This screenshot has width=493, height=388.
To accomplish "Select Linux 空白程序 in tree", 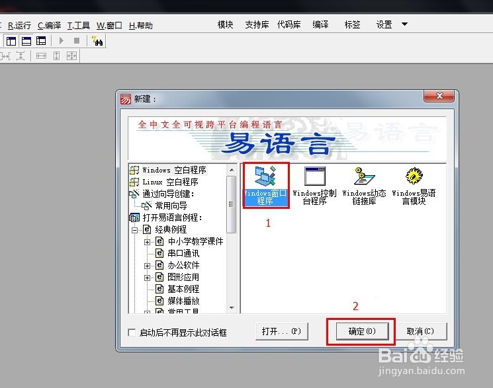I will (170, 182).
